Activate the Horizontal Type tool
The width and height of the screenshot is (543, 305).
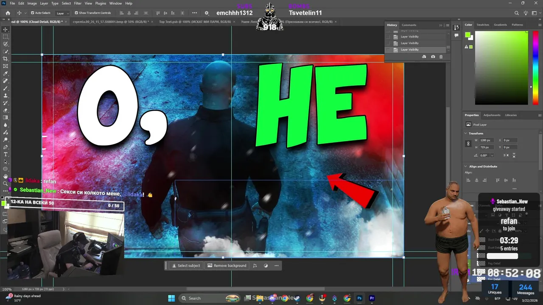pos(6,154)
